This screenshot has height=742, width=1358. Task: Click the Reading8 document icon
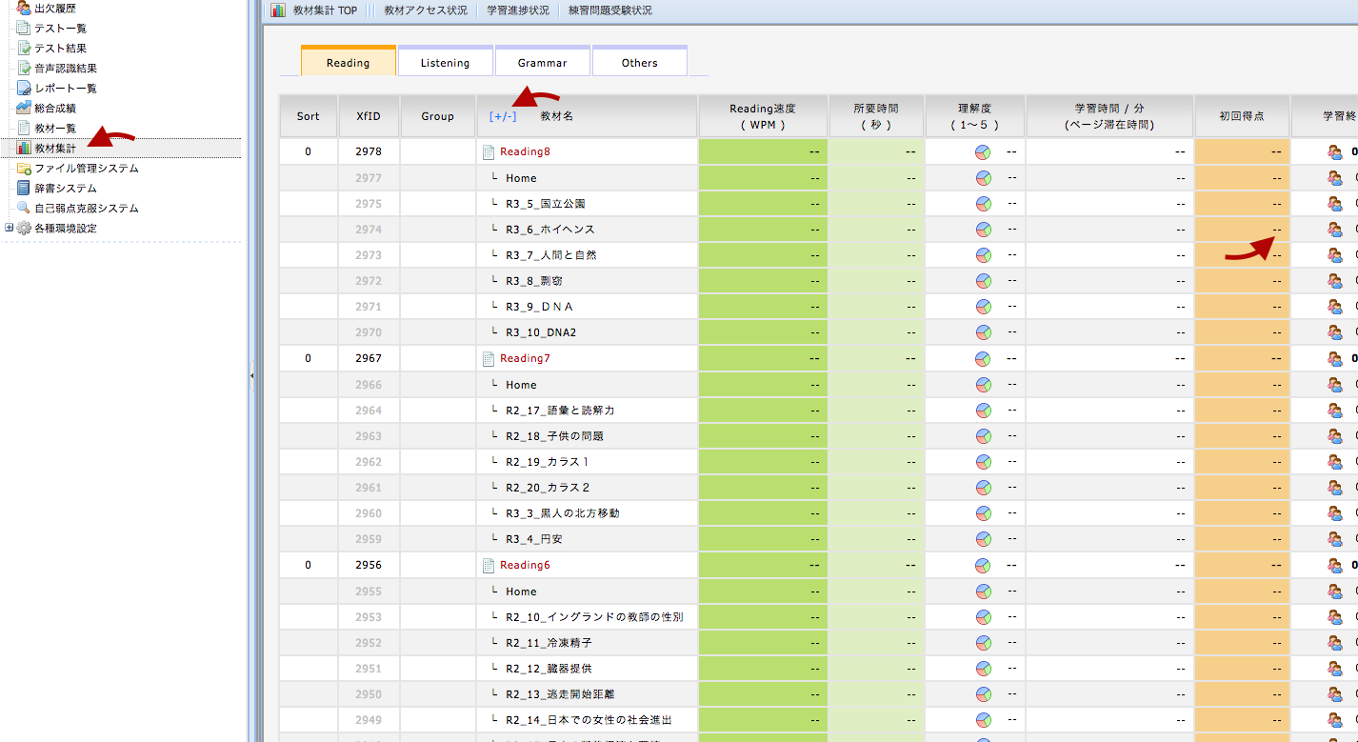coord(489,151)
